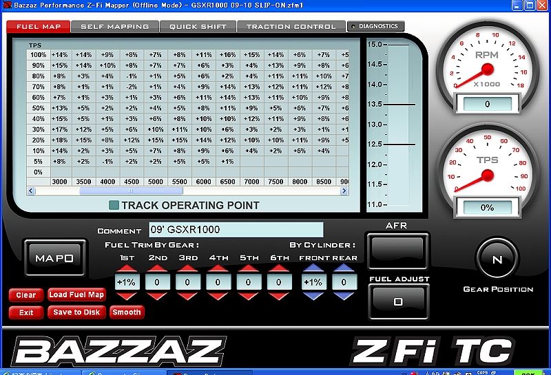
Task: Click the fuel table horizontal scrollbar thumb
Action: tap(131, 191)
